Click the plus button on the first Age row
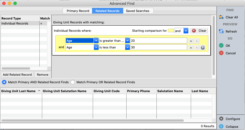 click(x=191, y=41)
